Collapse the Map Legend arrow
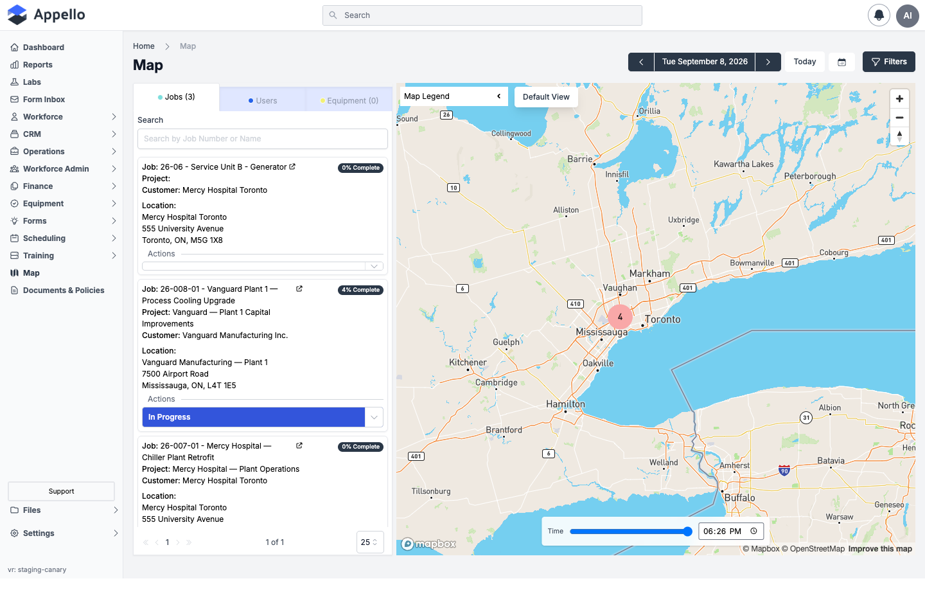Screen dimensions: 925x590 498,96
